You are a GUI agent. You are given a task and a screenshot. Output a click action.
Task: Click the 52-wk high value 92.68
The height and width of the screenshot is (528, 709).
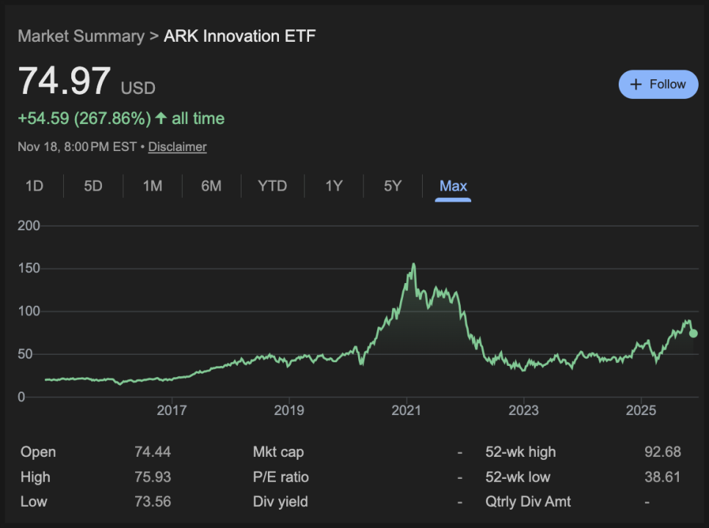click(662, 452)
